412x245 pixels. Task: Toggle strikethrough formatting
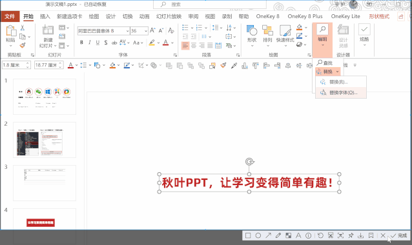pyautogui.click(x=114, y=43)
